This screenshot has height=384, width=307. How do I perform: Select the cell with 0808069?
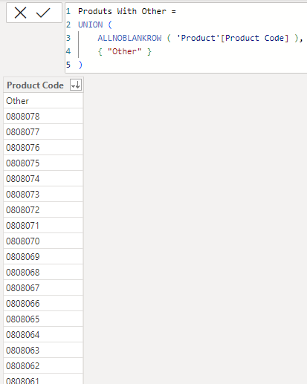click(x=43, y=257)
